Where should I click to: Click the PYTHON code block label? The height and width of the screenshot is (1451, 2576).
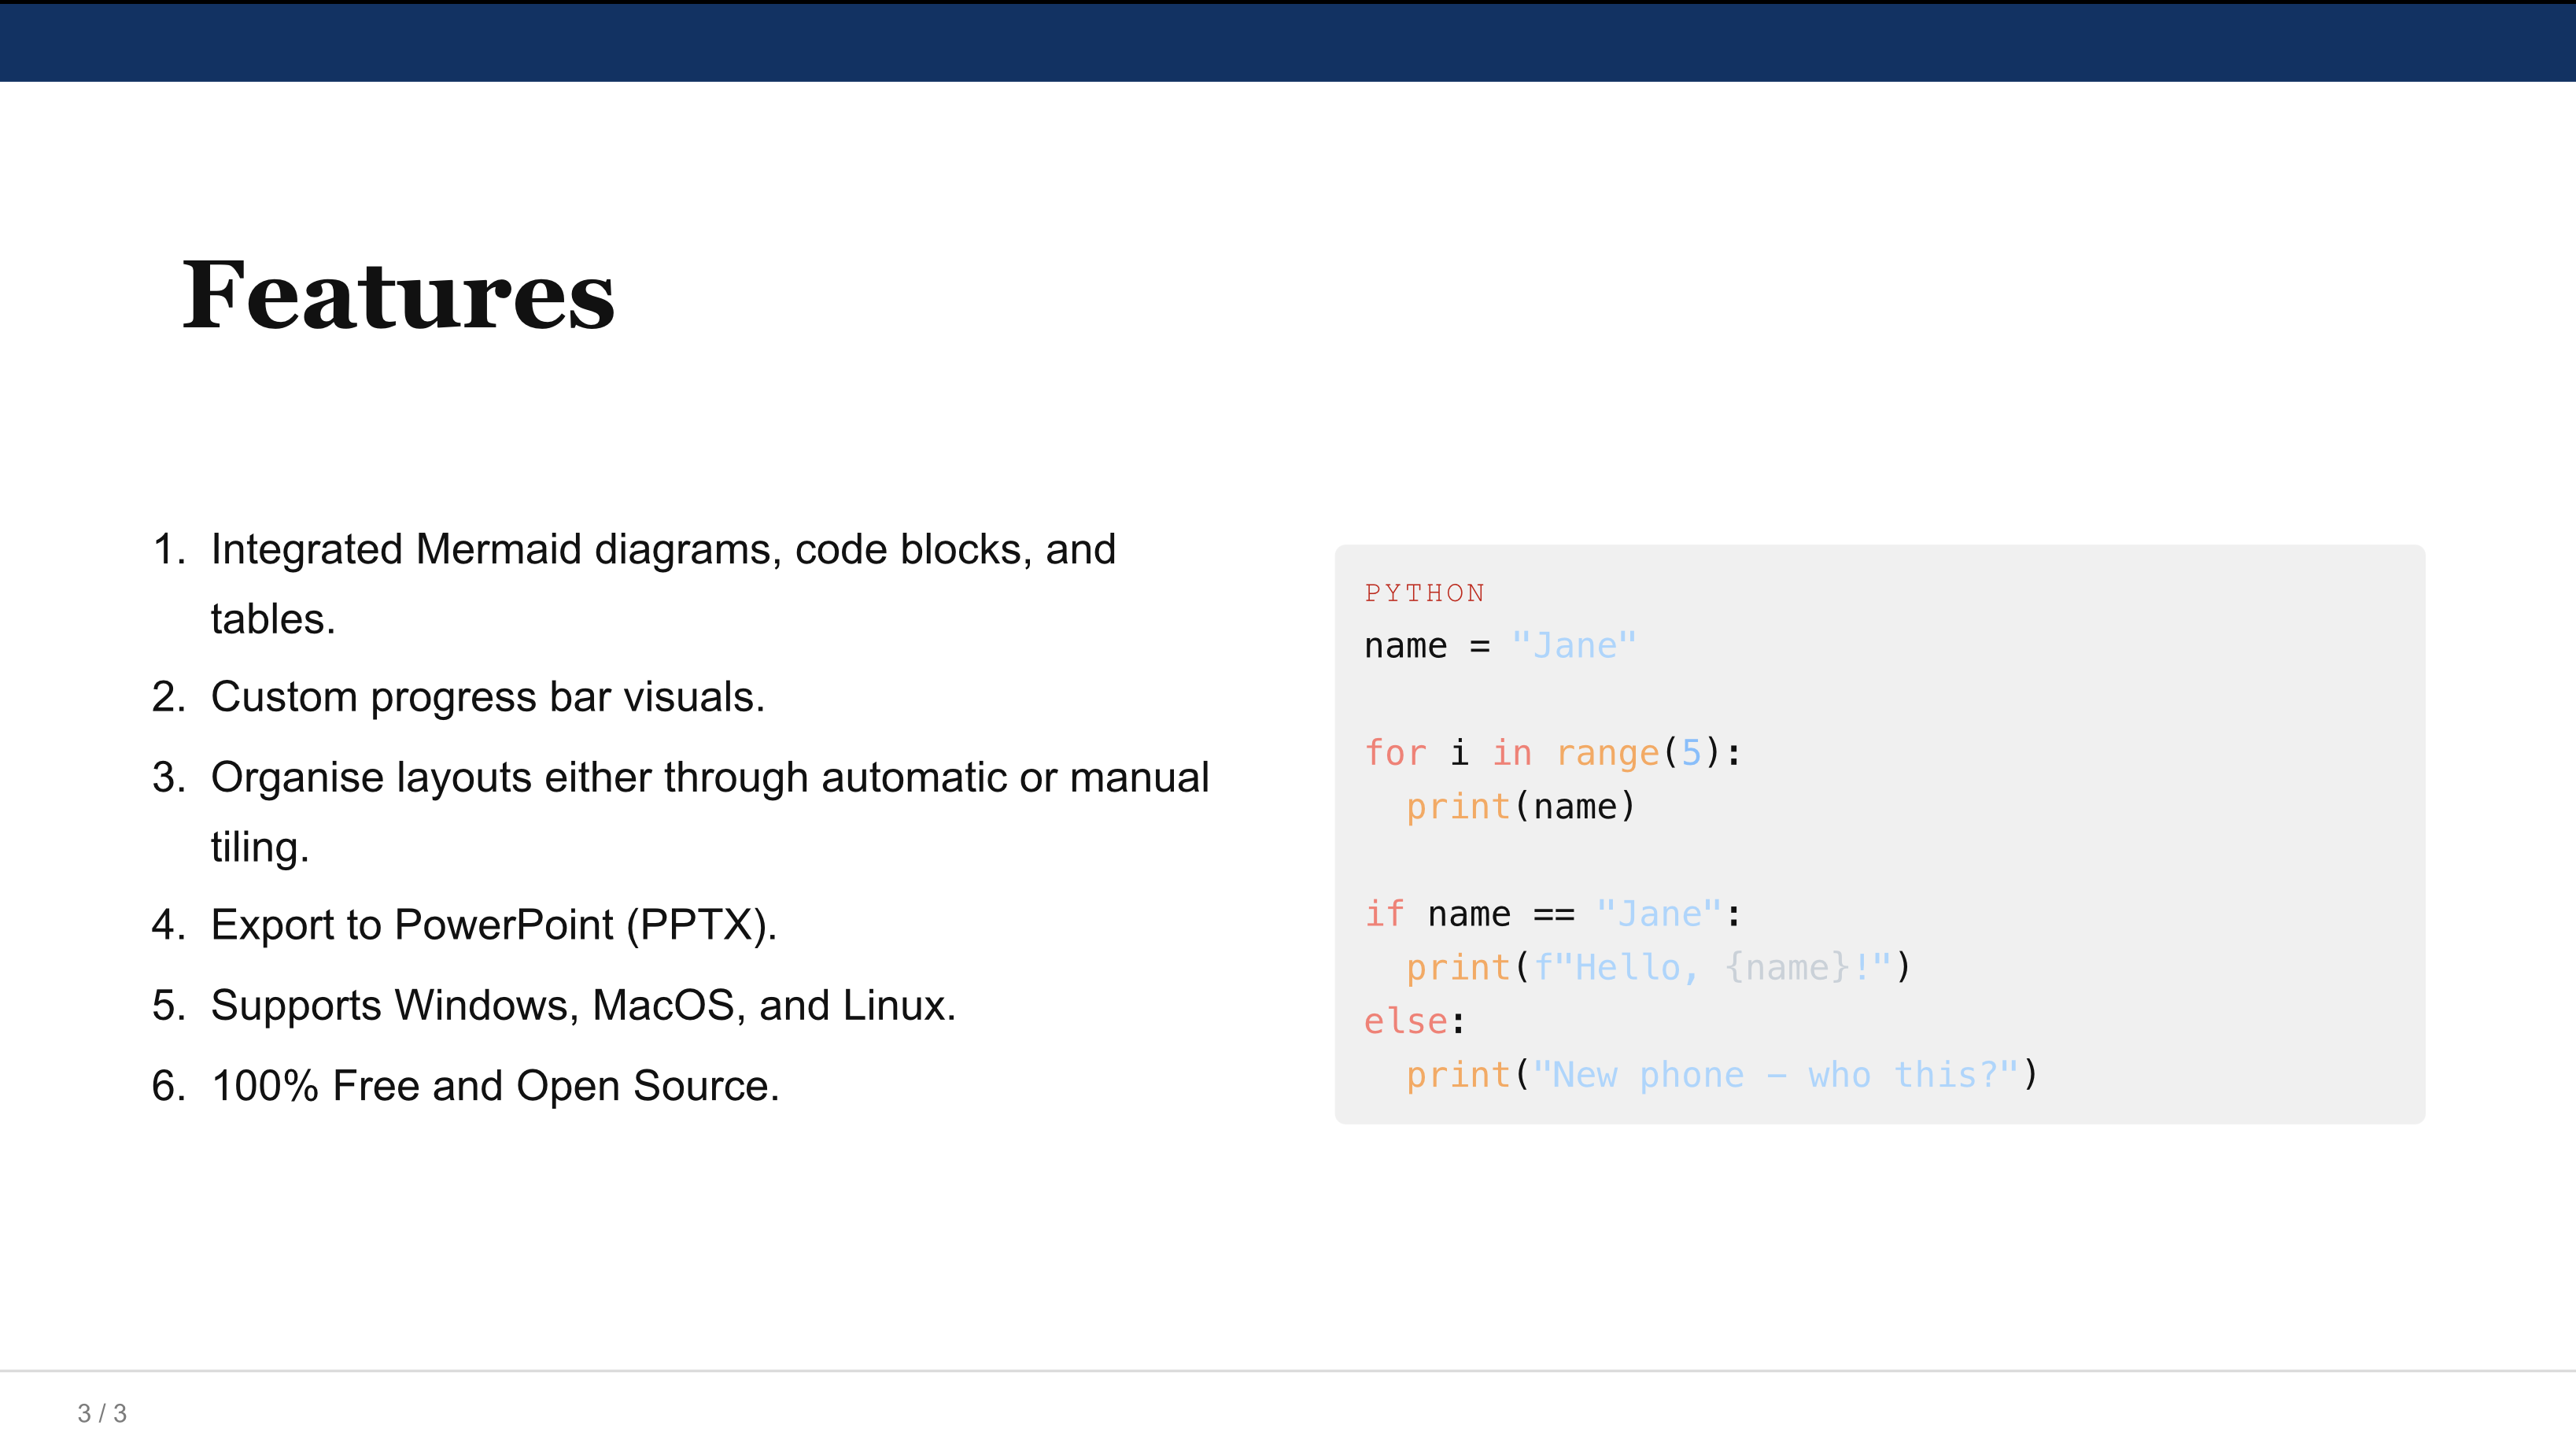tap(1425, 594)
